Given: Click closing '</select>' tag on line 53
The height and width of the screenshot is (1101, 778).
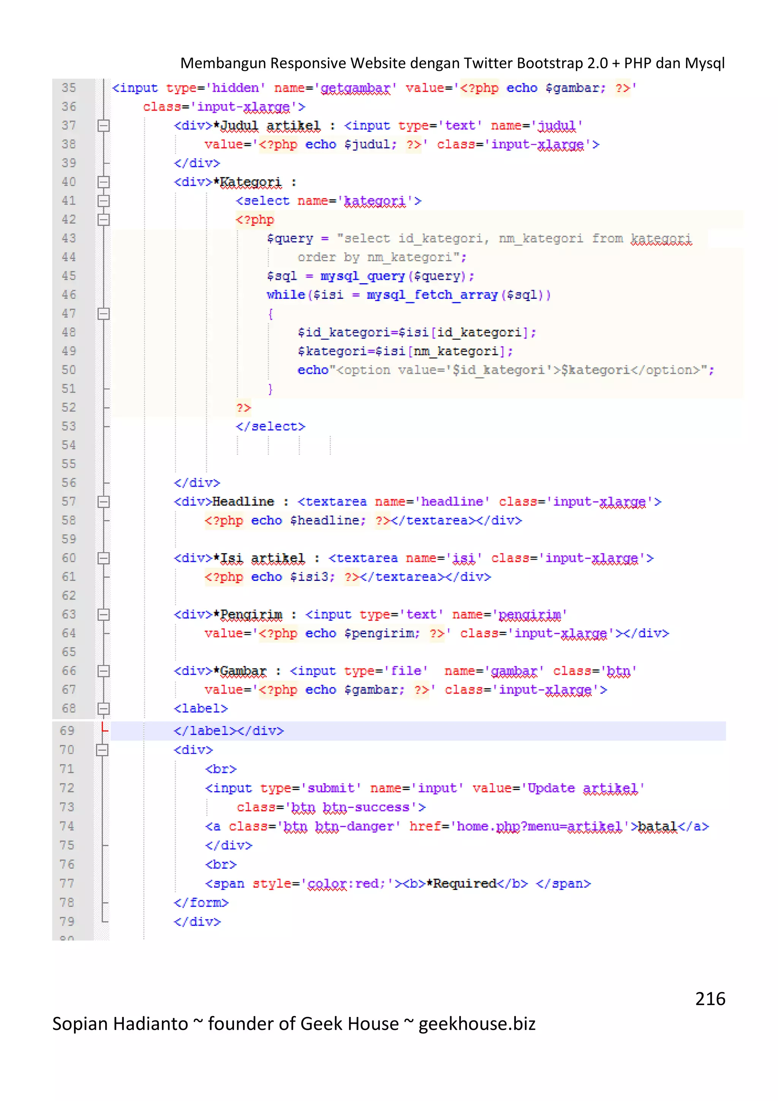Looking at the screenshot, I should pos(271,427).
